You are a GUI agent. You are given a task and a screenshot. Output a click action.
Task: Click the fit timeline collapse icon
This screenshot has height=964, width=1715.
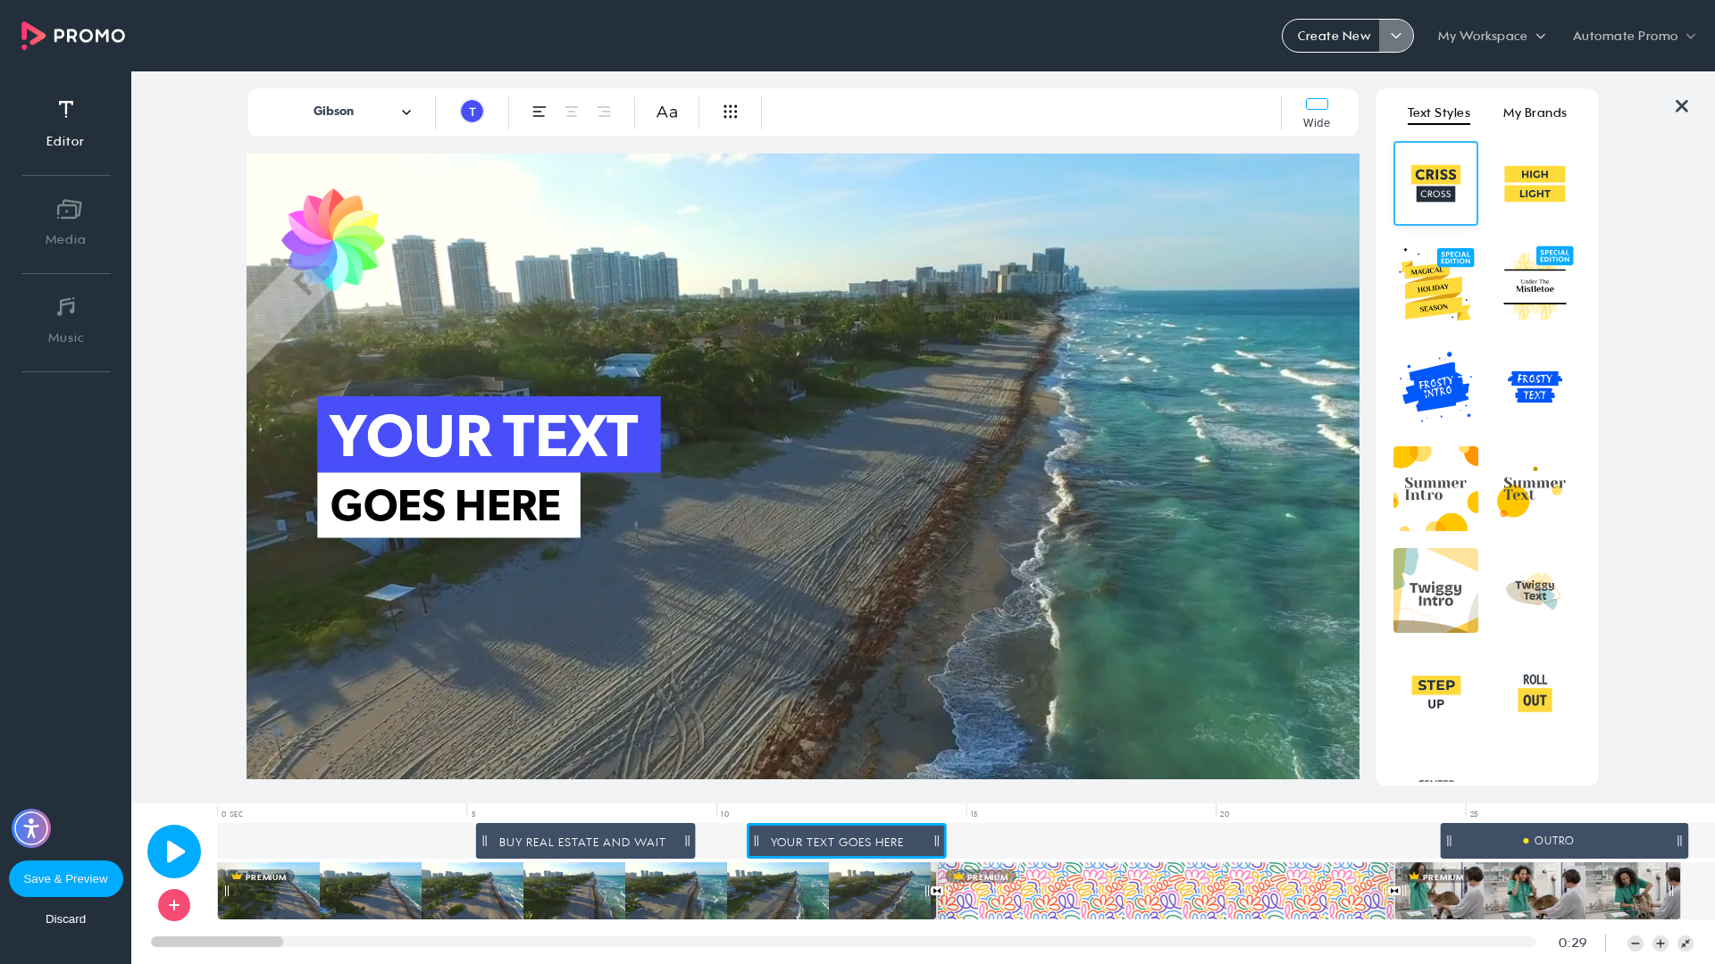pyautogui.click(x=1686, y=943)
